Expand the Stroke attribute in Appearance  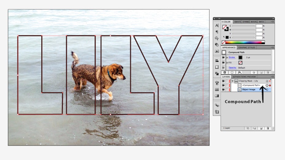coord(227,57)
